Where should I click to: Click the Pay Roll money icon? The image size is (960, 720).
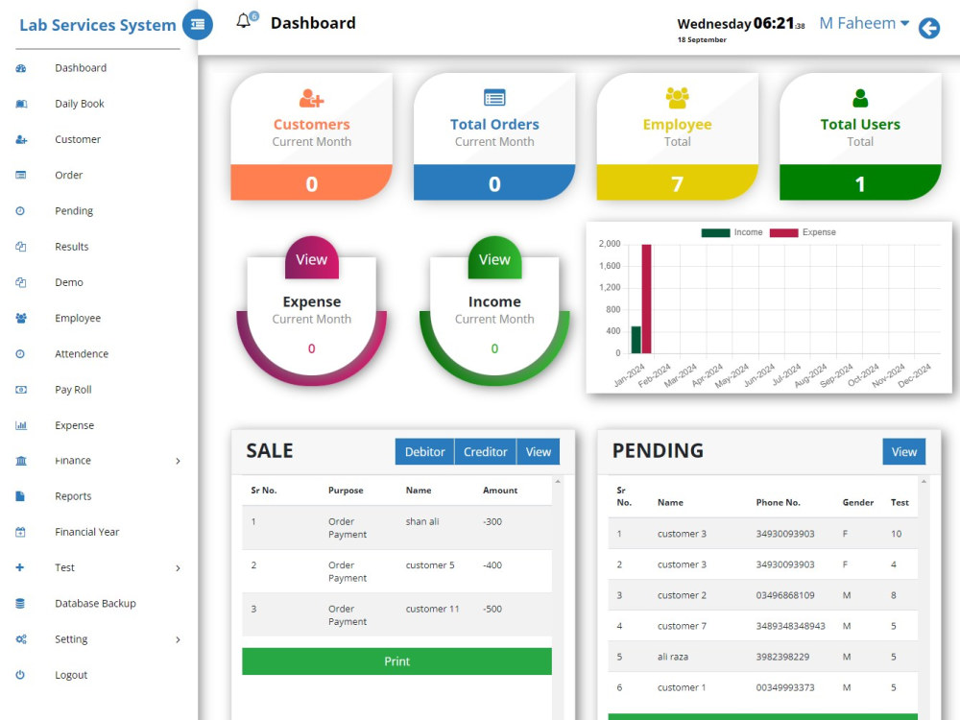[21, 390]
